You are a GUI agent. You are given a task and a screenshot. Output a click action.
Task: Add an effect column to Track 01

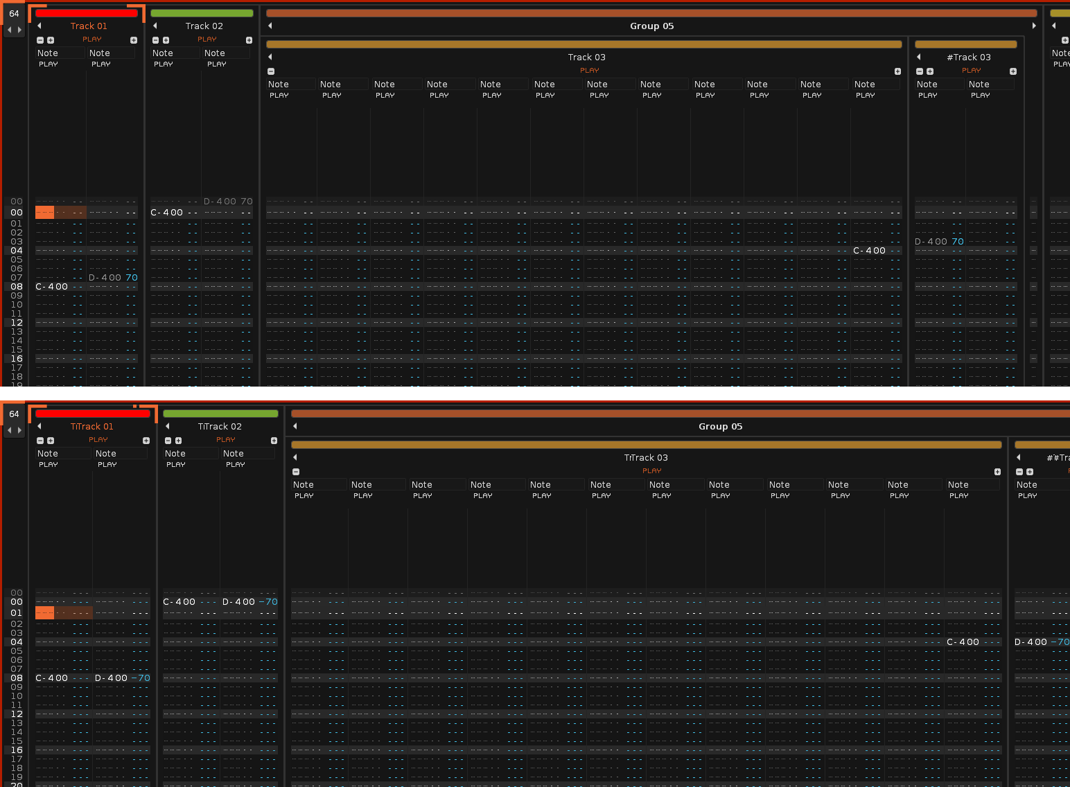134,40
